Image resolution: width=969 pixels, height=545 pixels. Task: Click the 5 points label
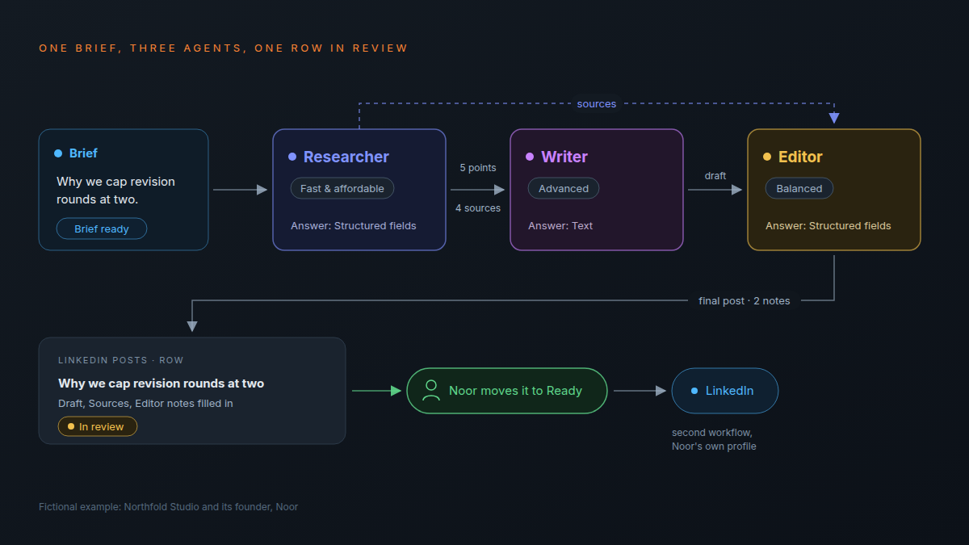click(478, 168)
